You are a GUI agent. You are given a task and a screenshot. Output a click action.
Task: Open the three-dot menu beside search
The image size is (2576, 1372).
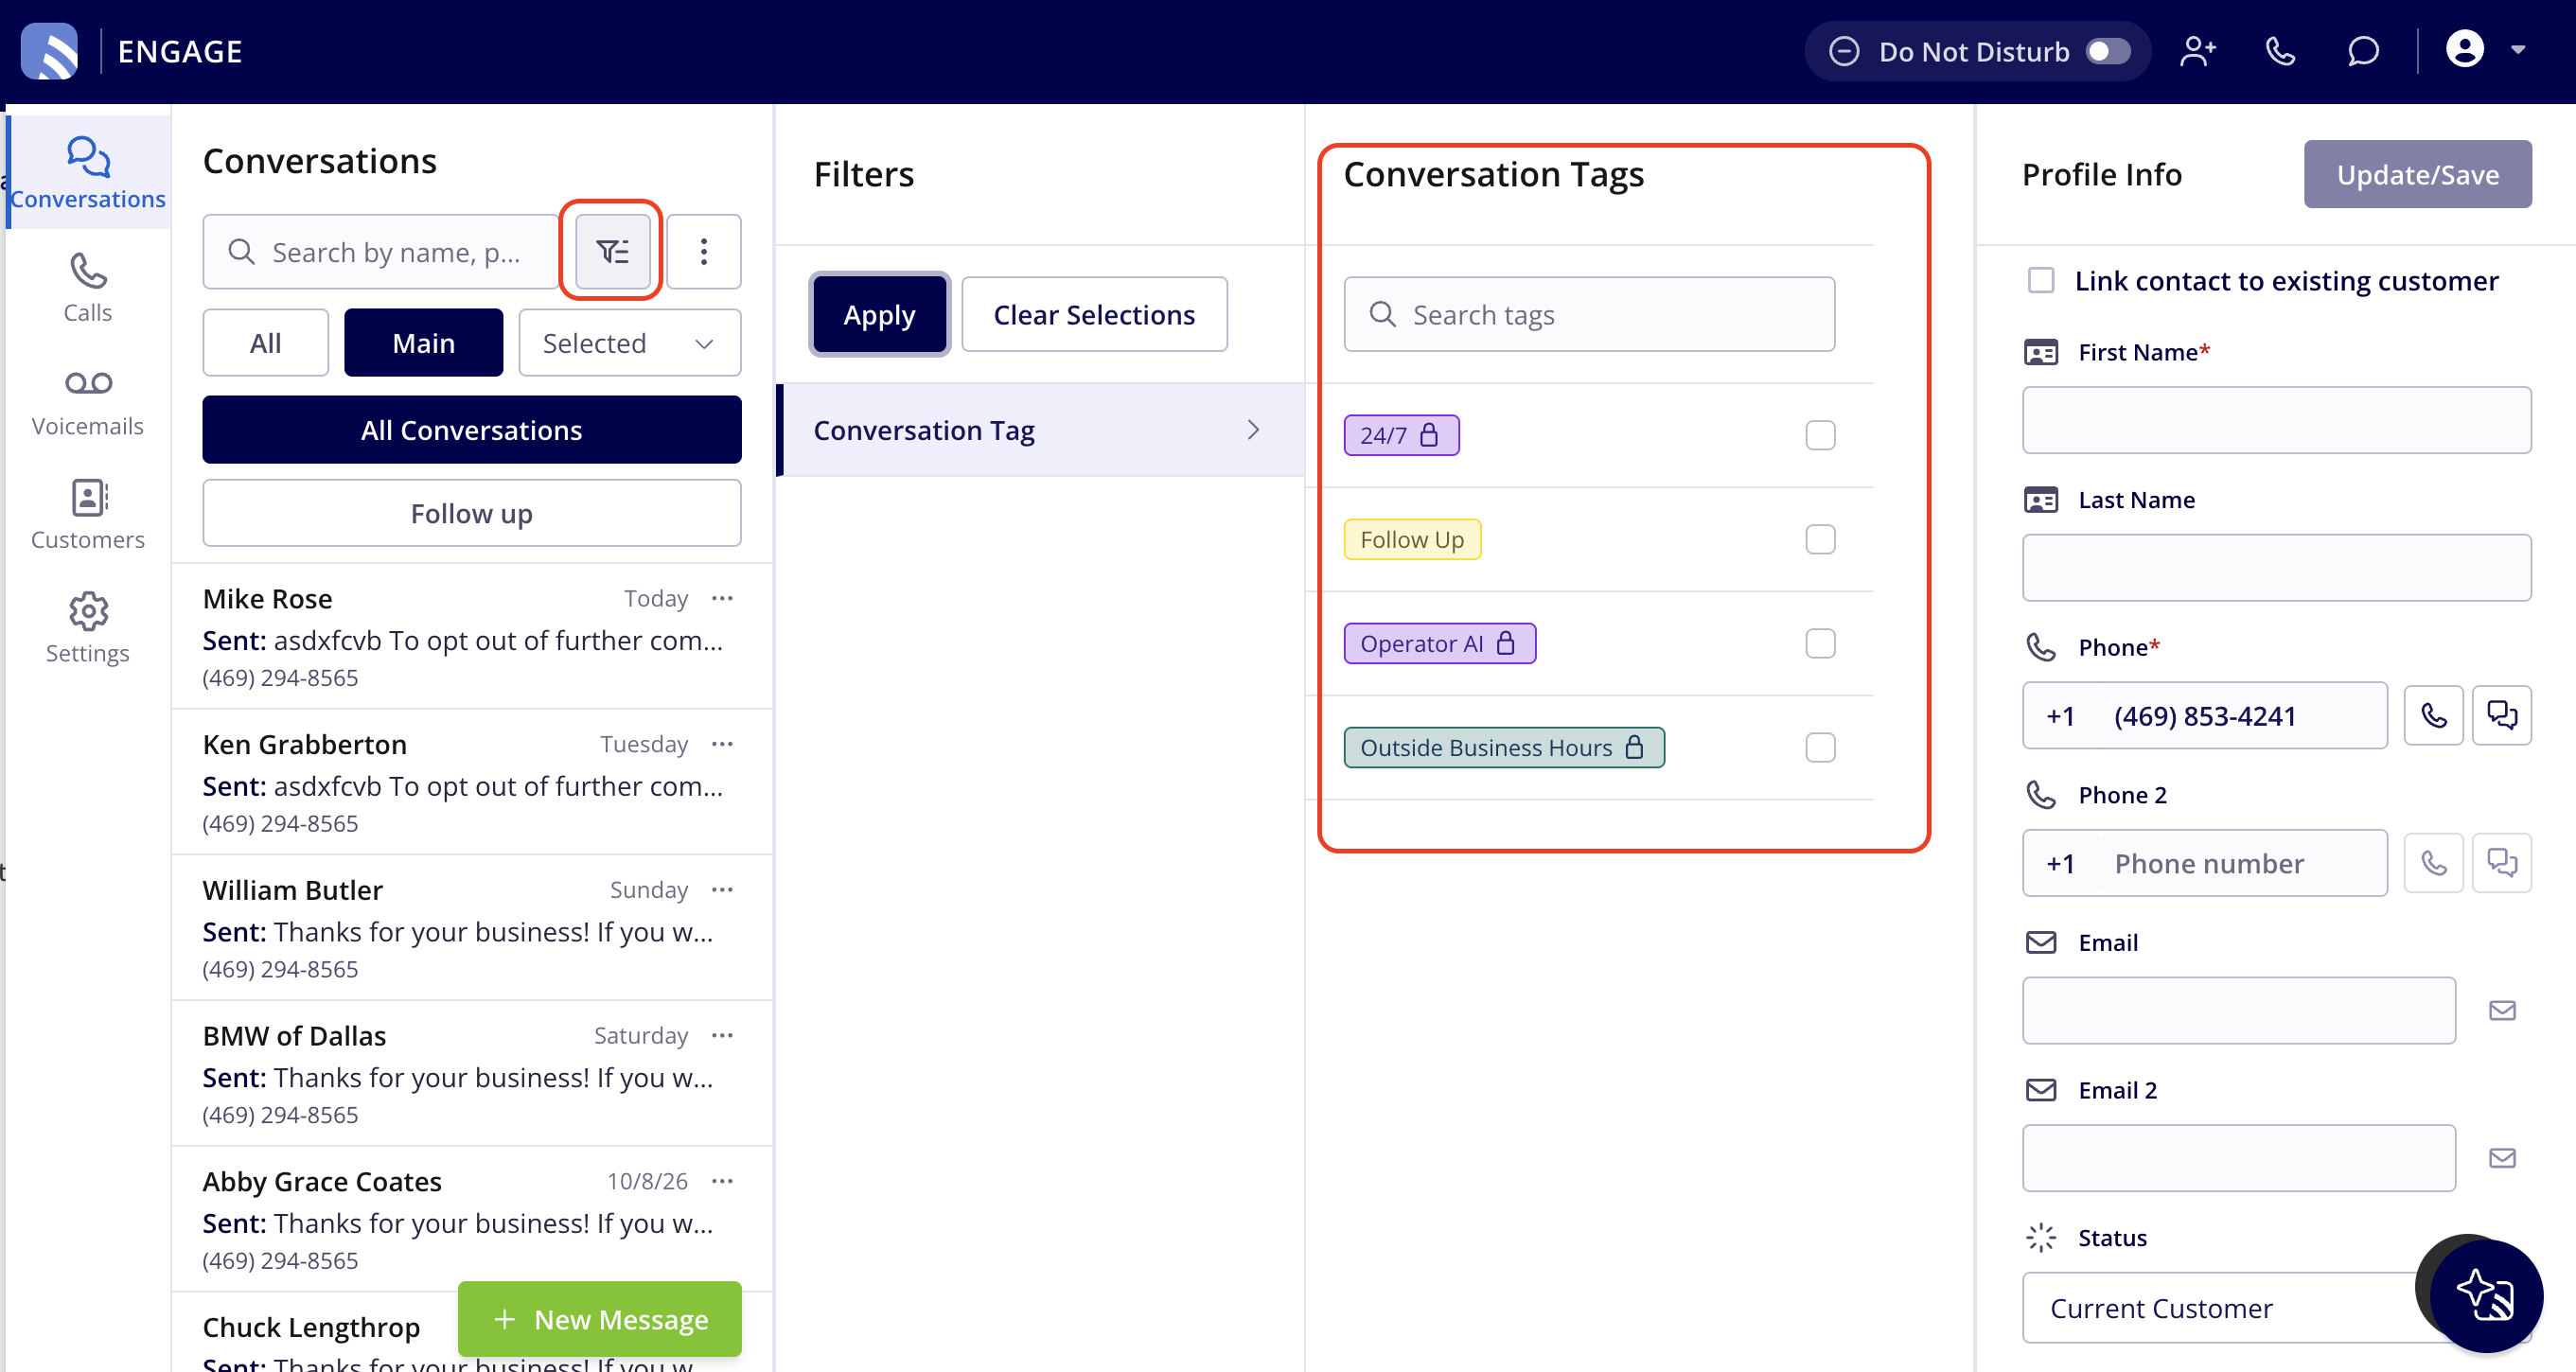[x=704, y=251]
